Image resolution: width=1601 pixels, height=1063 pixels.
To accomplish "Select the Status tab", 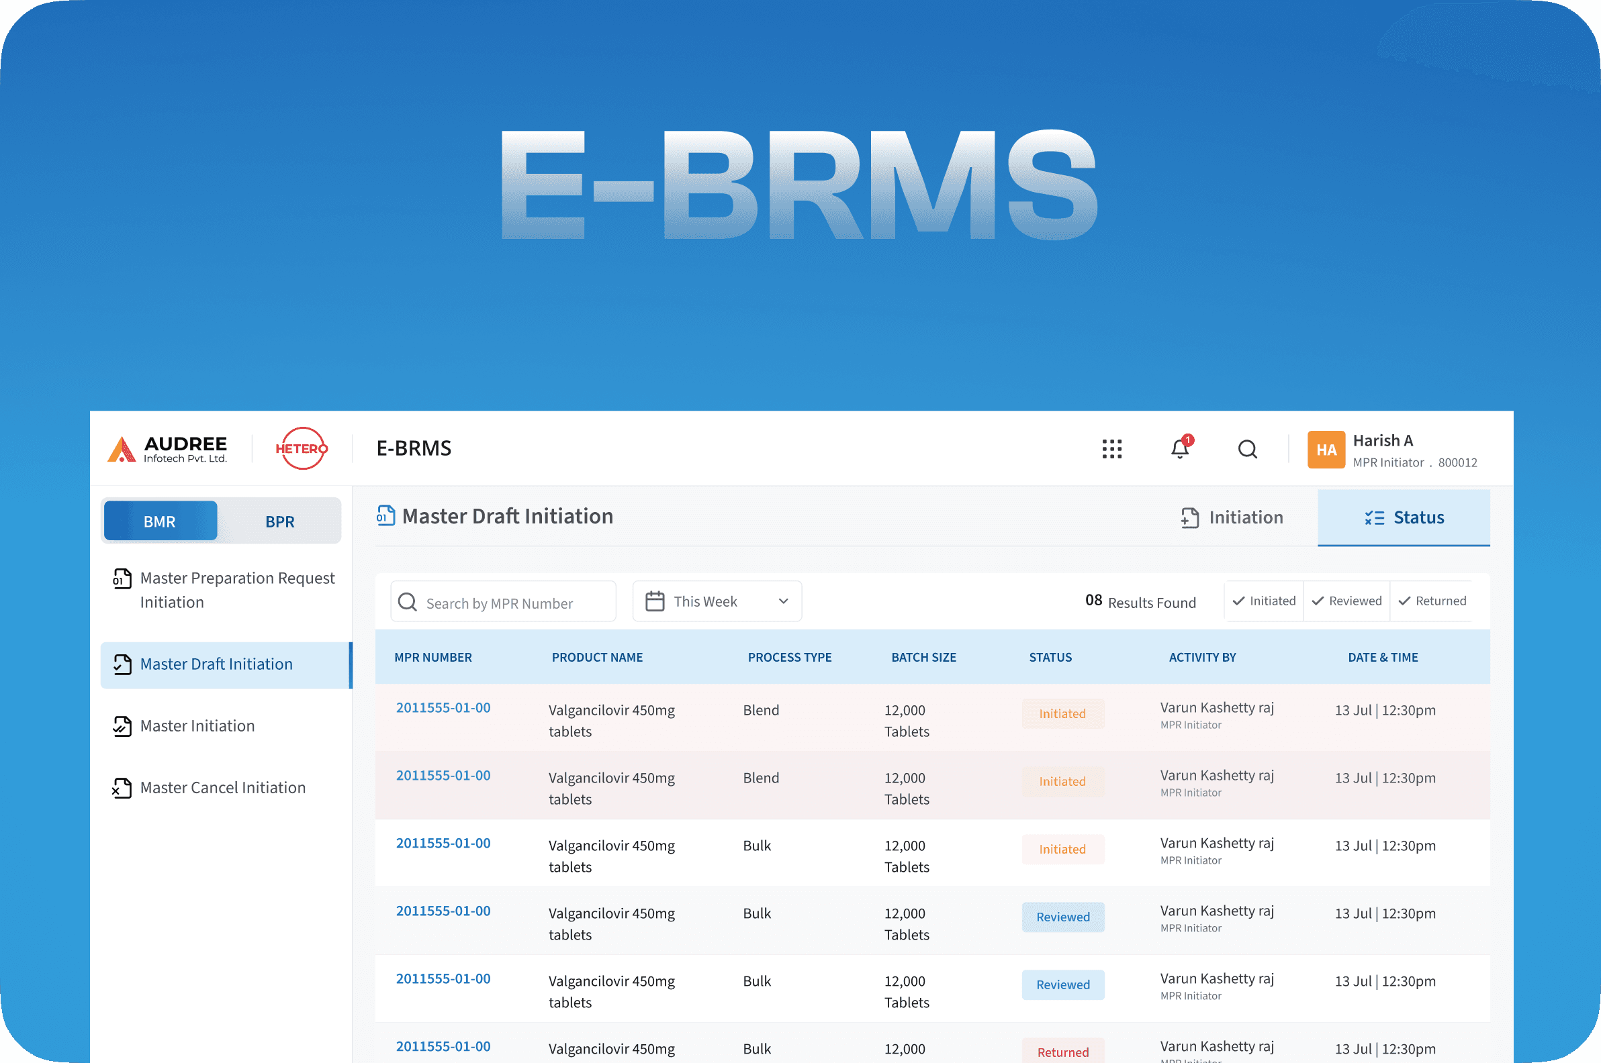I will point(1404,518).
